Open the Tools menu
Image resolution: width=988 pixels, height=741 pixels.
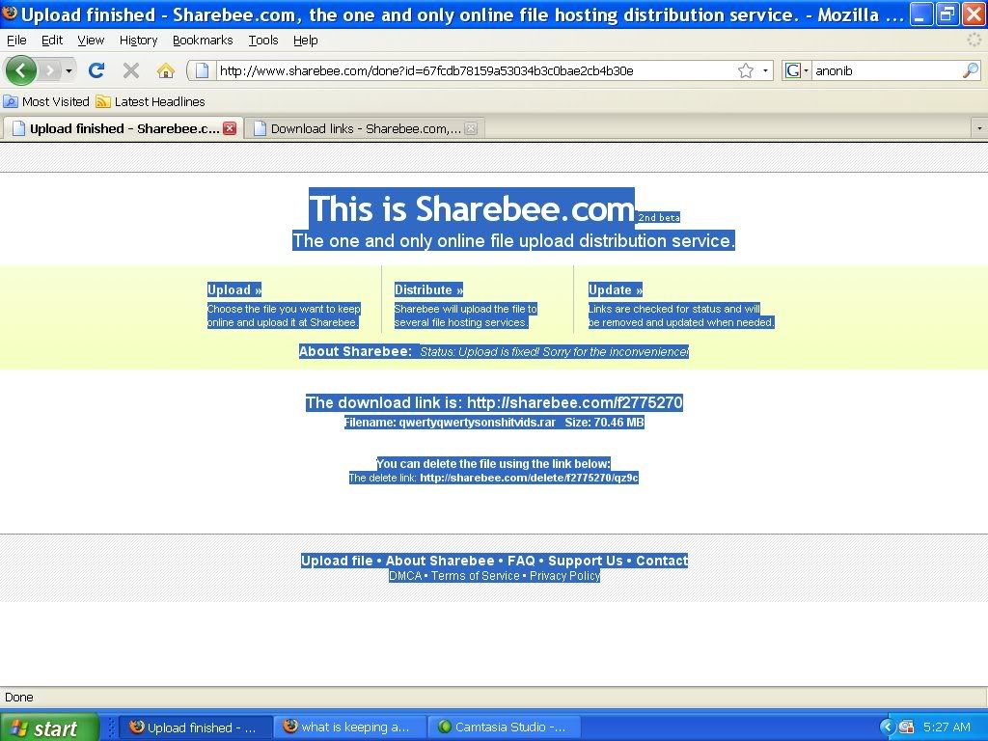[x=263, y=41]
